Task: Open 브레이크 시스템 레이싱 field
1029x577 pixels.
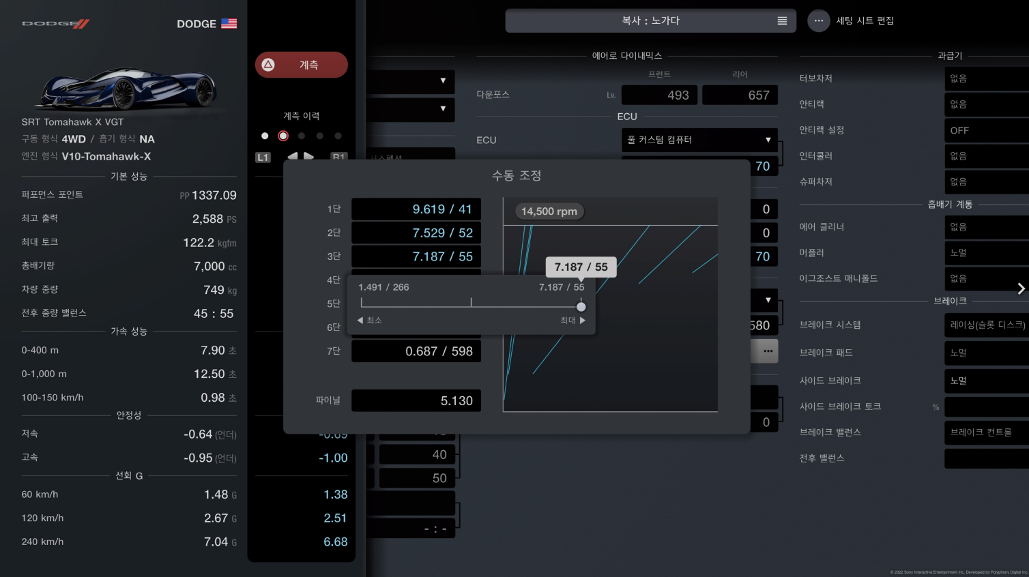Action: 987,325
